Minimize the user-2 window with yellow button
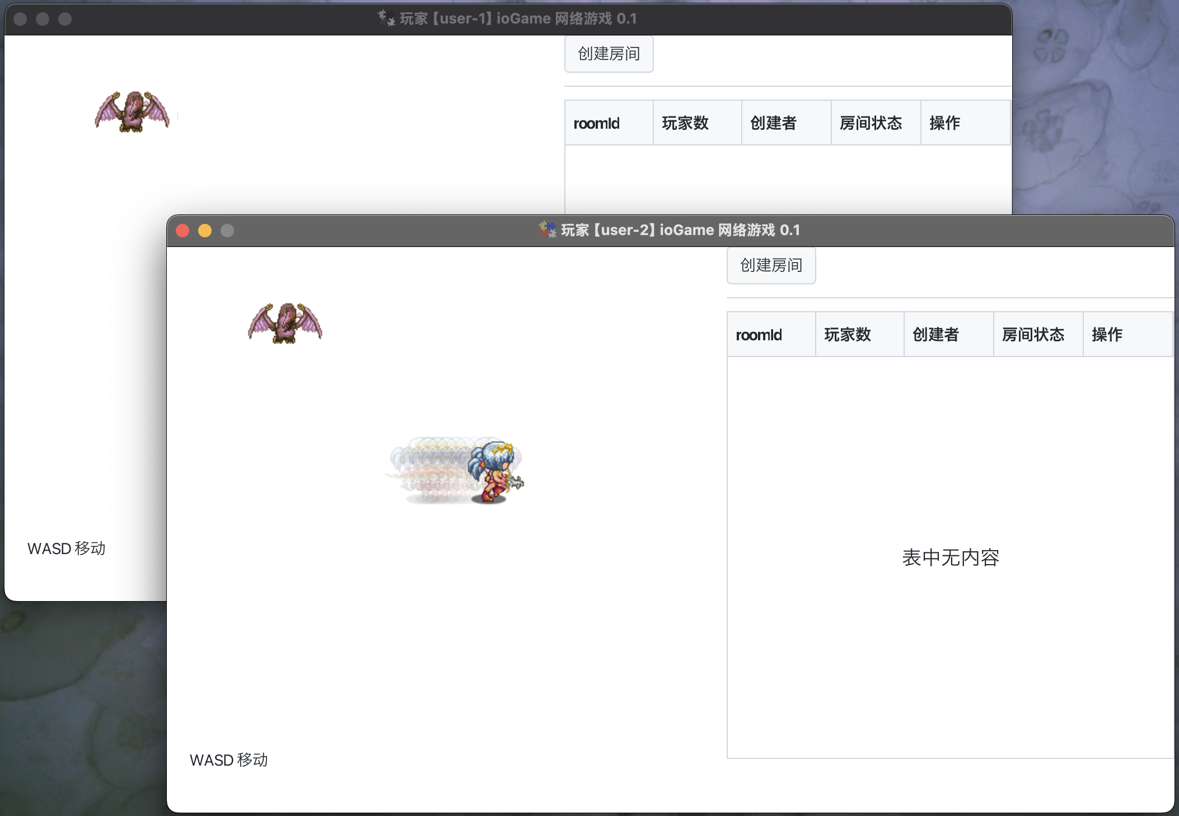 [205, 231]
